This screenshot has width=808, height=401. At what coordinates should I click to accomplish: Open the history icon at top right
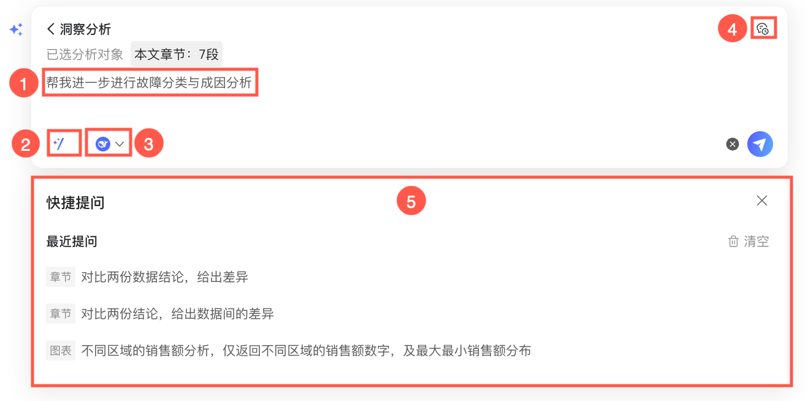tap(763, 28)
